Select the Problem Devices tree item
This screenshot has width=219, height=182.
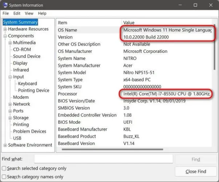click(30, 131)
